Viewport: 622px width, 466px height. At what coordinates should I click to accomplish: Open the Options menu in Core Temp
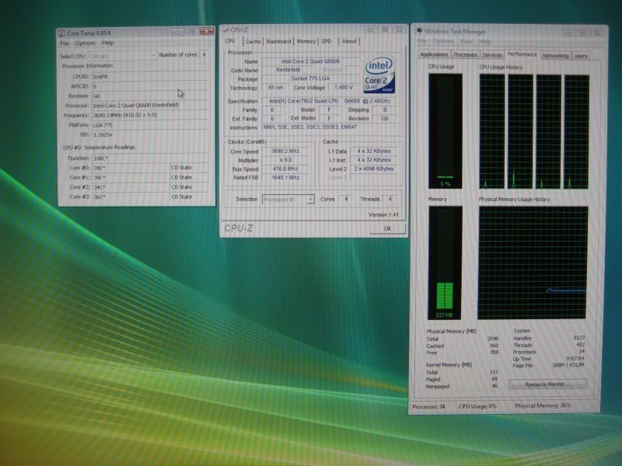pyautogui.click(x=86, y=43)
